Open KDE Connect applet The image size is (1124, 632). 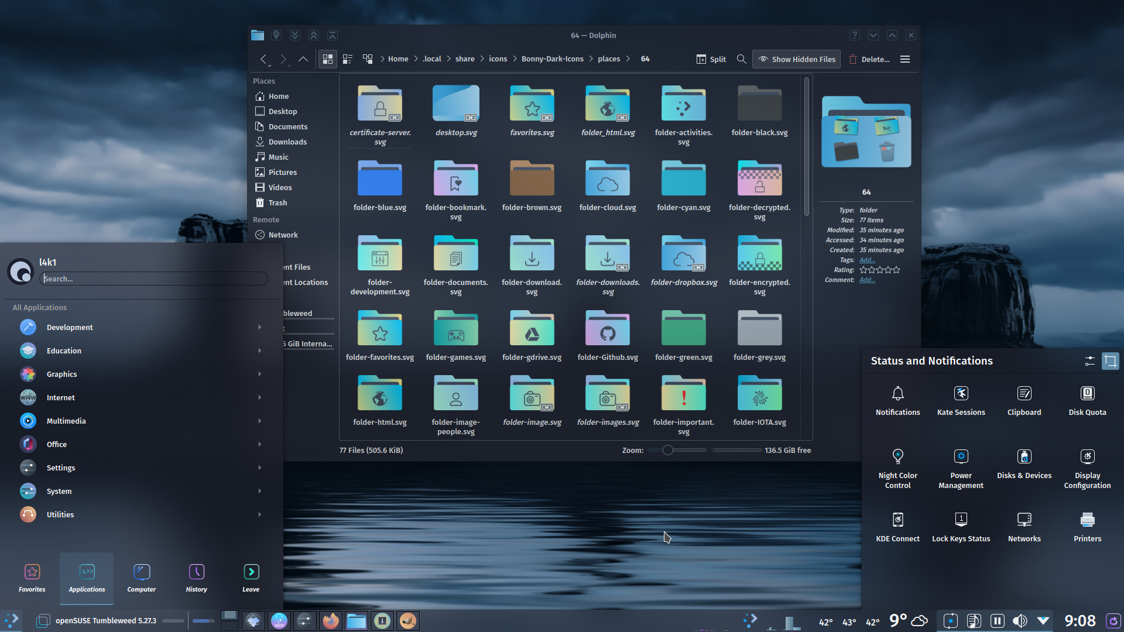point(898,527)
